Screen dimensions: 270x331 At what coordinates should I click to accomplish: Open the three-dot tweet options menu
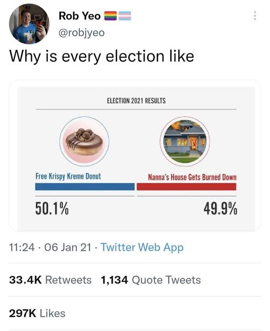(255, 16)
